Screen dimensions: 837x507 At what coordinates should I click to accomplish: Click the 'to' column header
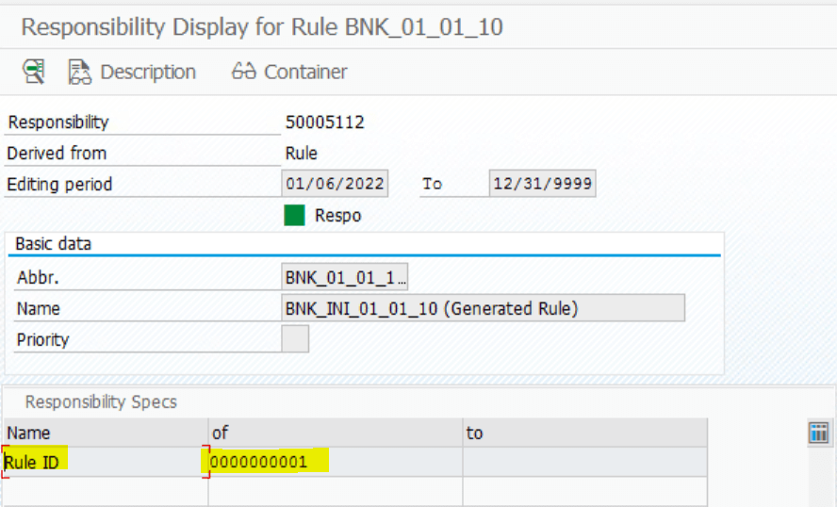click(585, 433)
